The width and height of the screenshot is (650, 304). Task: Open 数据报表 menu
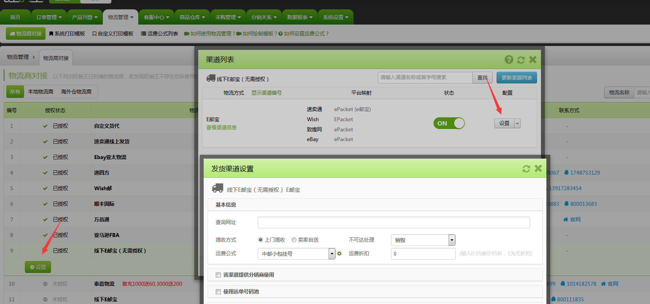point(299,17)
